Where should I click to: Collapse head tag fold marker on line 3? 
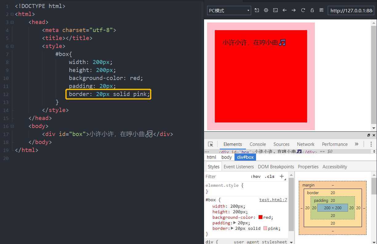(x=12, y=22)
